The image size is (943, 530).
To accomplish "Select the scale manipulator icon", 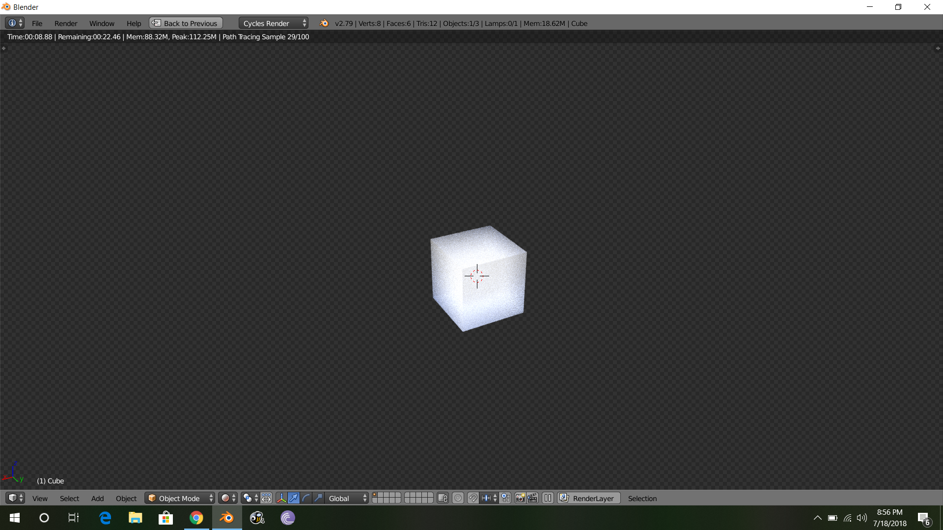I will click(x=318, y=498).
